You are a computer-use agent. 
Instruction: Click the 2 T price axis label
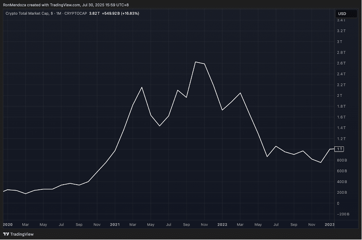[x=340, y=95]
